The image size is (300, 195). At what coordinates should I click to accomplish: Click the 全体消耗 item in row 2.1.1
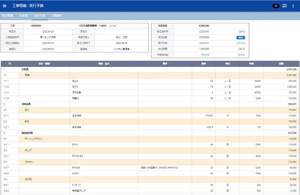pos(76,116)
